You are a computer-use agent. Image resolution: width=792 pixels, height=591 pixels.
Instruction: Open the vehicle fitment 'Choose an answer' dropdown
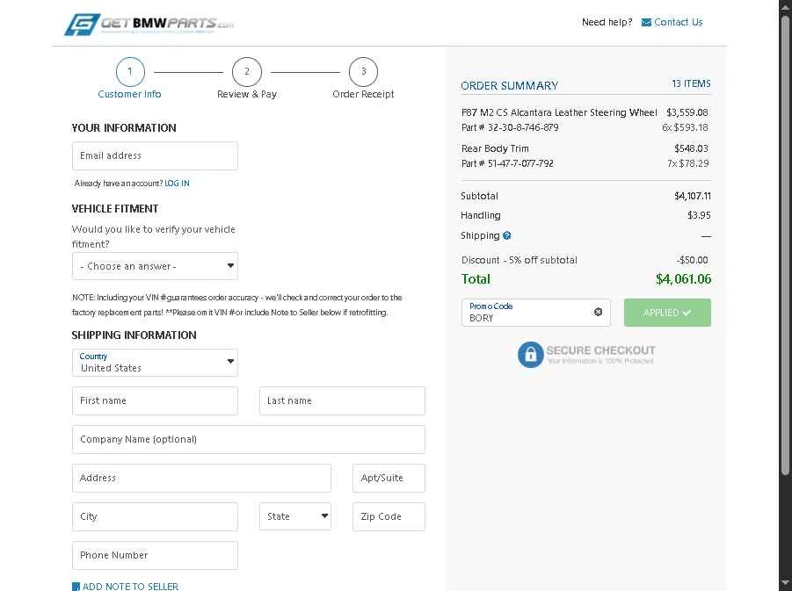pos(155,266)
